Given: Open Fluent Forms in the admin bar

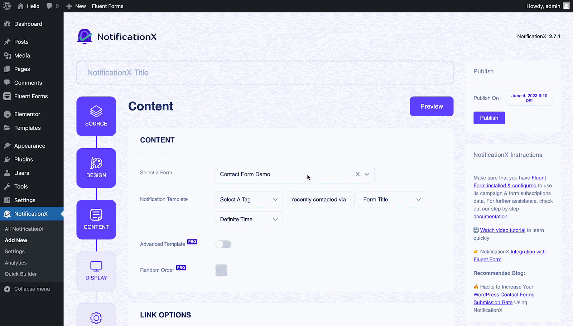Looking at the screenshot, I should click(107, 6).
